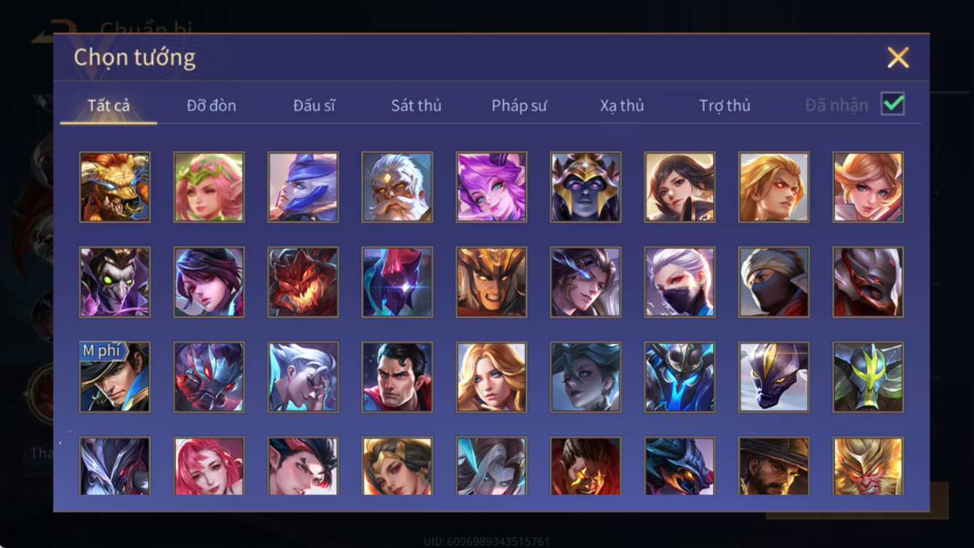The image size is (974, 548).
Task: Select the orange horned bull hero
Action: click(x=115, y=187)
